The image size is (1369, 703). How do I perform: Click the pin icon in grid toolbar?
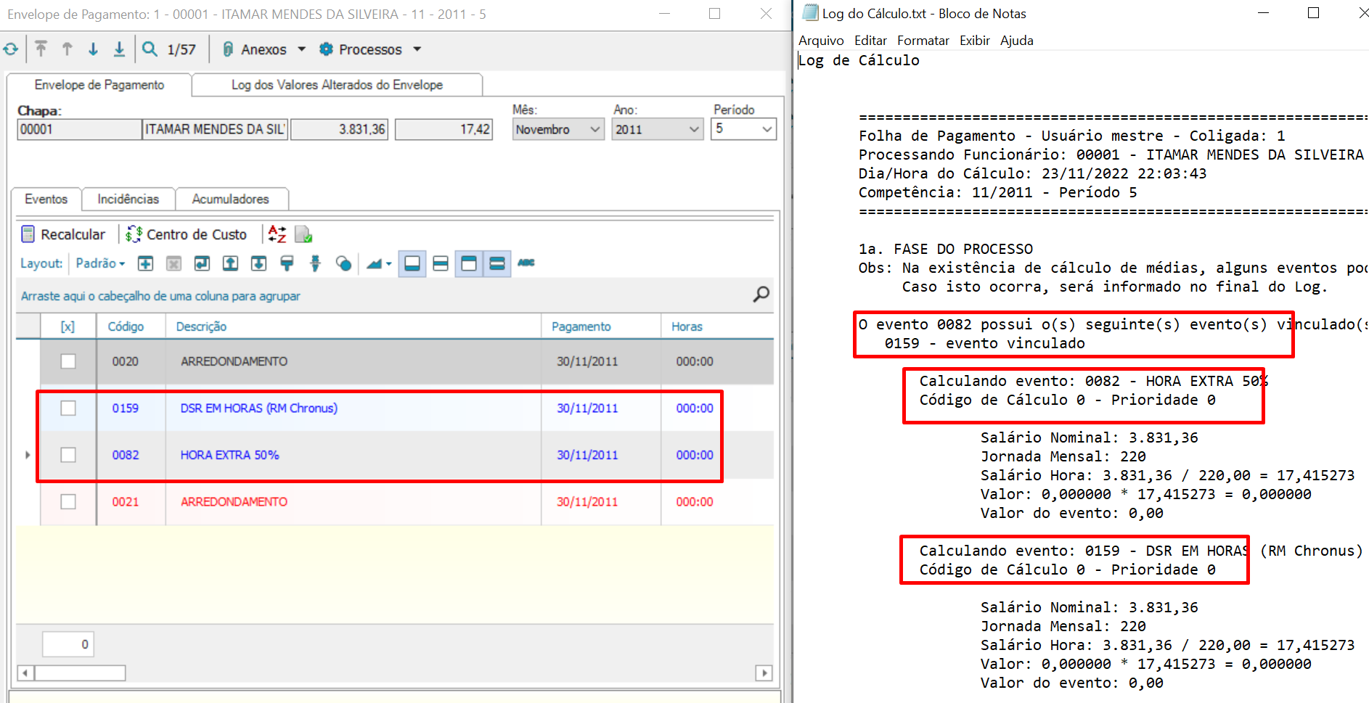tap(315, 263)
